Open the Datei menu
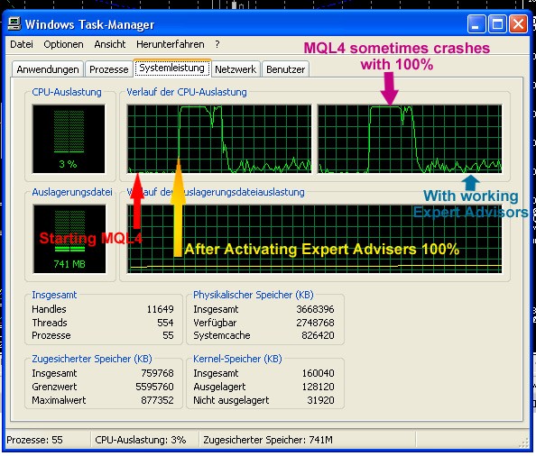Screen dimensions: 536x456 tap(22, 44)
